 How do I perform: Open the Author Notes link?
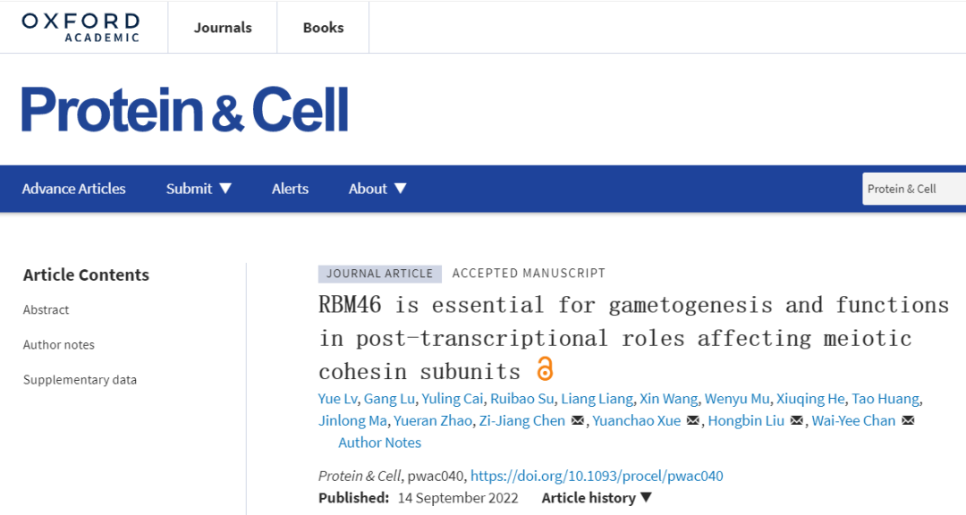(379, 443)
